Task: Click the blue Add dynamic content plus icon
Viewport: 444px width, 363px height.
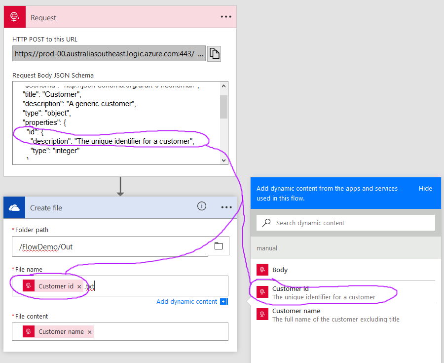Action: 222,301
